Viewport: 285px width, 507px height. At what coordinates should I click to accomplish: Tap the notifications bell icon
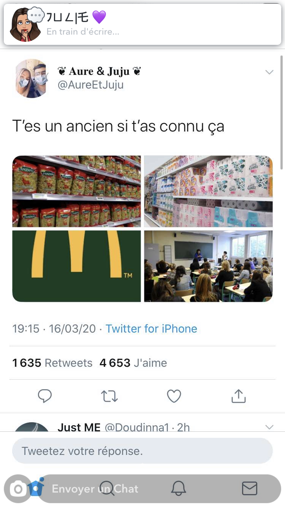tap(179, 488)
